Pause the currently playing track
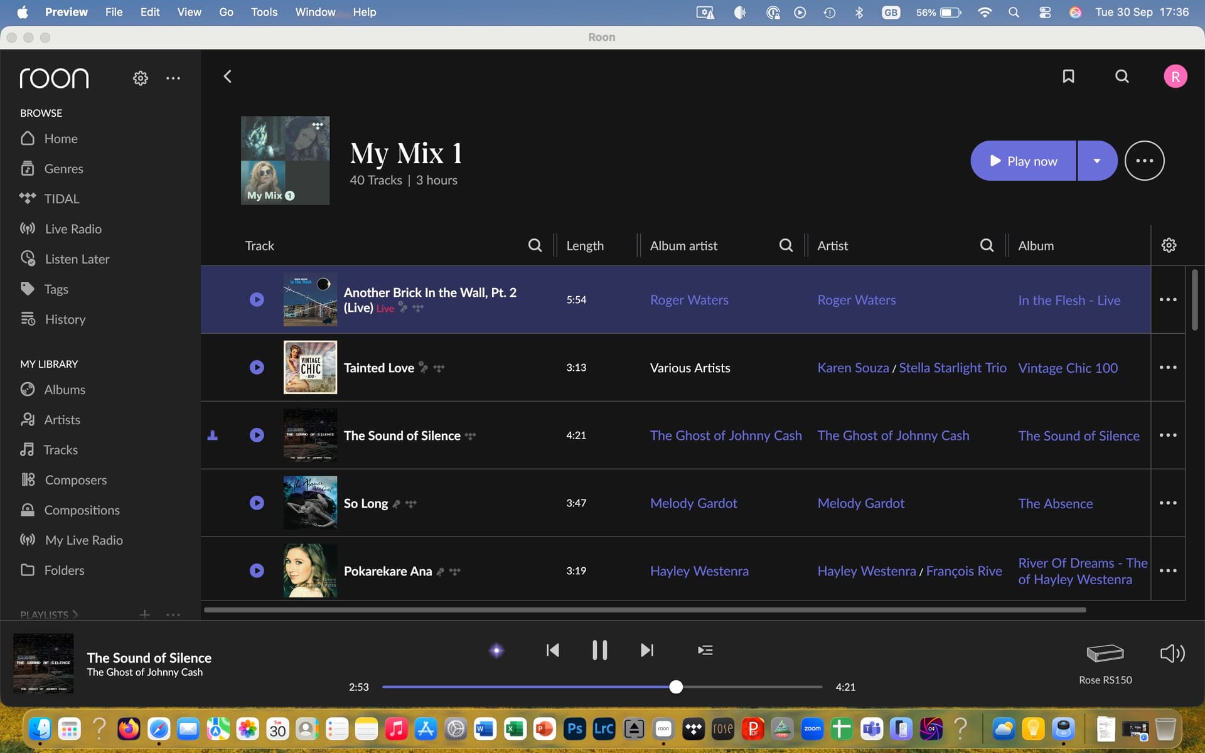1205x753 pixels. coord(599,650)
